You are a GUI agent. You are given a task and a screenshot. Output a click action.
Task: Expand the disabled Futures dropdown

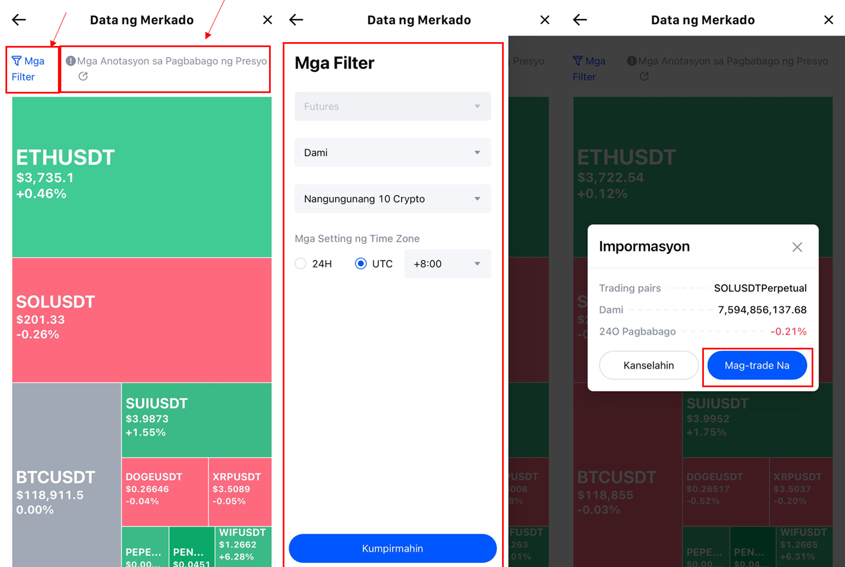tap(392, 107)
